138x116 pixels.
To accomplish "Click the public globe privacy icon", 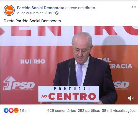I will click(57, 13).
